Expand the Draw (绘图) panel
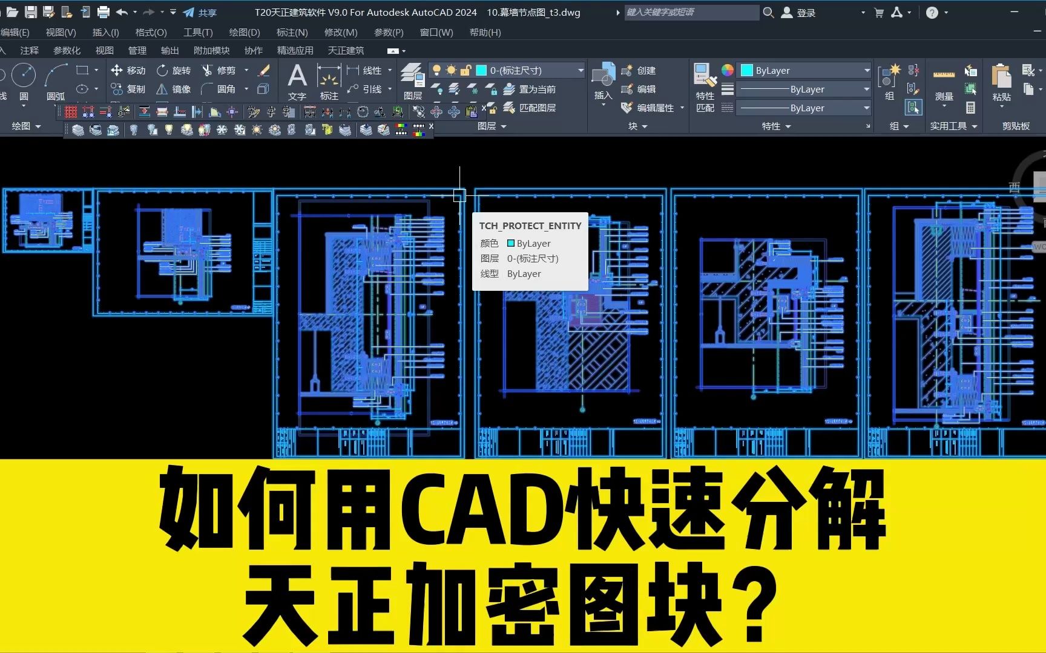 [x=26, y=126]
